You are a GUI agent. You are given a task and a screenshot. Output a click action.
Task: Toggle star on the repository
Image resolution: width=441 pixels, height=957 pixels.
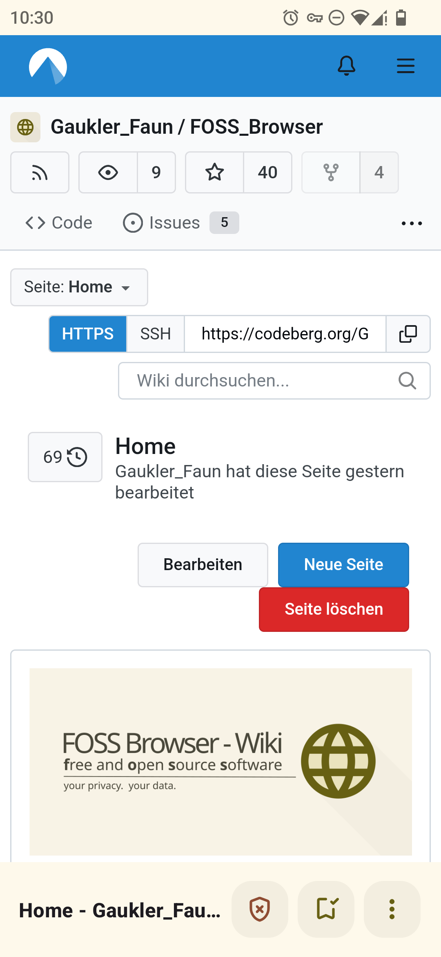pos(215,173)
